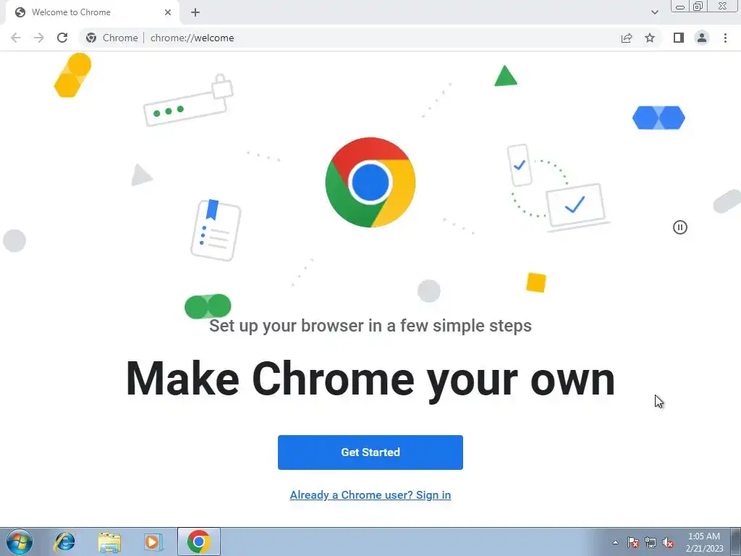Click the Get Started button

coord(370,452)
